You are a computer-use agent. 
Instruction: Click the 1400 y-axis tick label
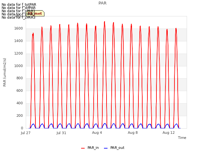tap(19, 41)
